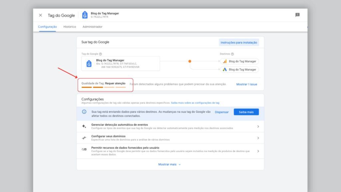This screenshot has width=341, height=192.
Task: Click the arrows icon for Configurar seus domínios
Action: (x=84, y=138)
